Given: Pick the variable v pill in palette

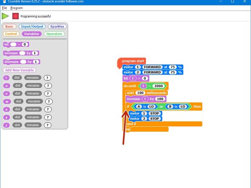Looking at the screenshot, I should 6,94.
